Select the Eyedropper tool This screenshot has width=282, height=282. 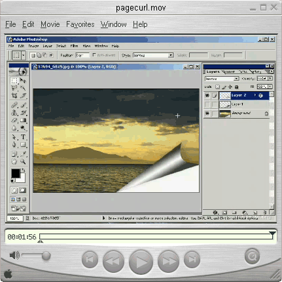(23, 154)
